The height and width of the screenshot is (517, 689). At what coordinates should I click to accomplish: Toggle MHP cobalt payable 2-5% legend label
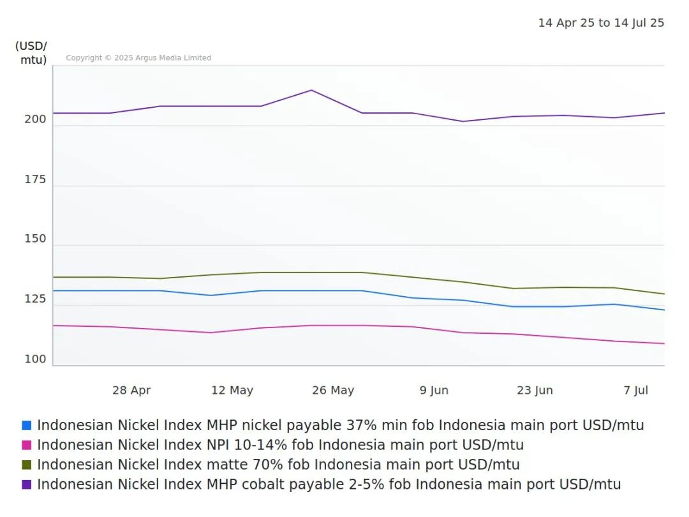[x=329, y=484]
